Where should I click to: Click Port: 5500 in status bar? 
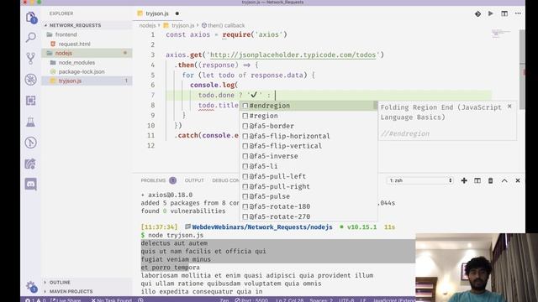[x=251, y=300]
